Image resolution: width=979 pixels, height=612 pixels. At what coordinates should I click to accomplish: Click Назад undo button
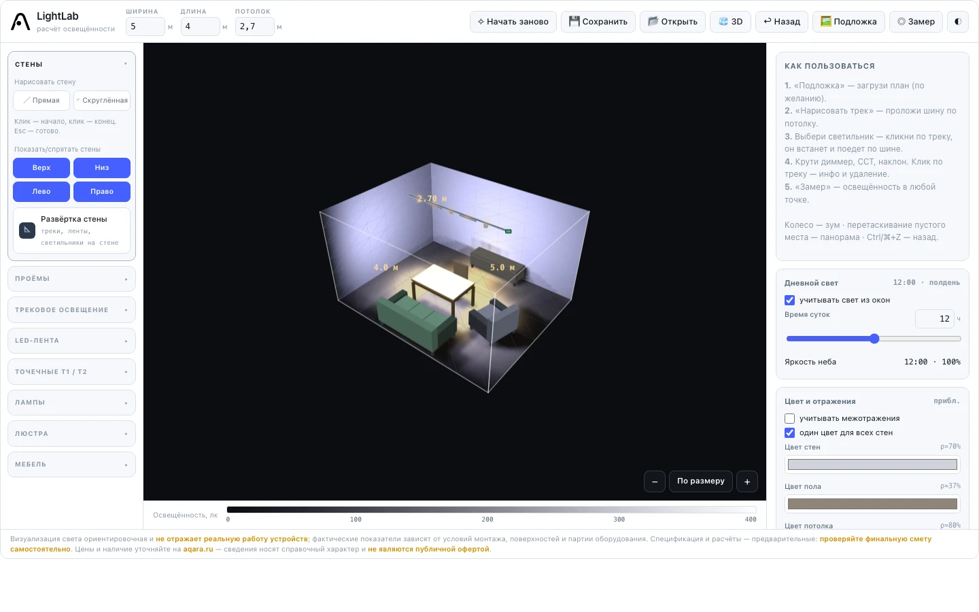tap(782, 22)
